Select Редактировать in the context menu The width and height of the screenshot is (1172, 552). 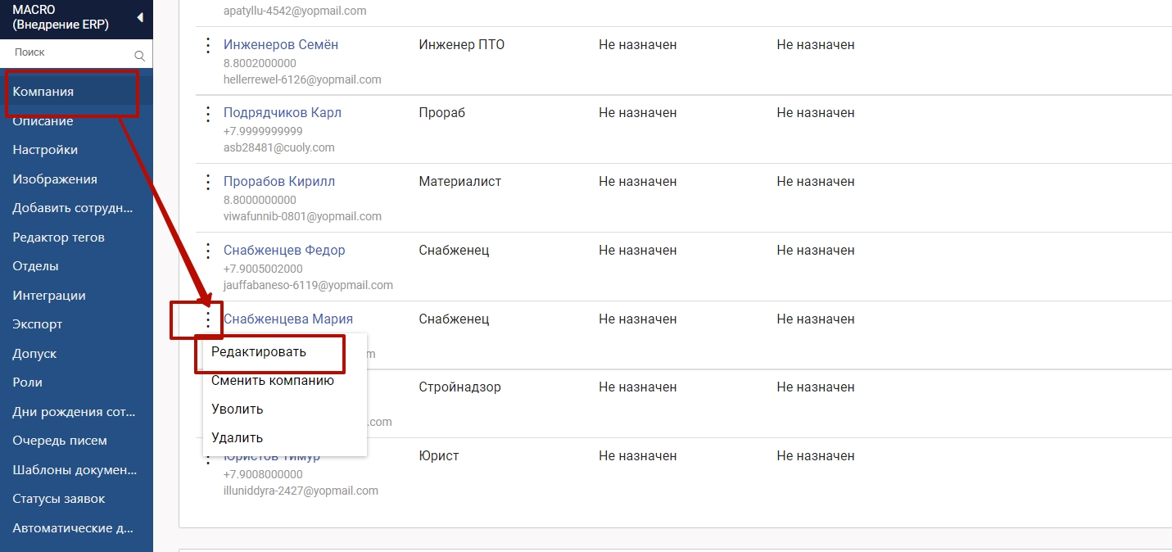tap(259, 352)
